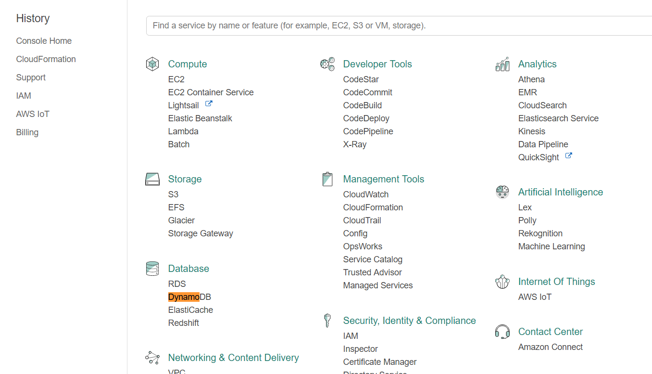Open the S3 service
The image size is (652, 374).
coord(173,194)
